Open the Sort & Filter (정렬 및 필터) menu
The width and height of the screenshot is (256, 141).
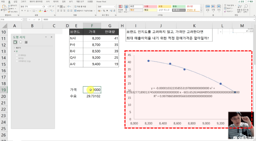pyautogui.click(x=239, y=9)
